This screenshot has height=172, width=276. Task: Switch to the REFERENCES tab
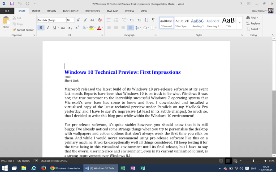[93, 11]
